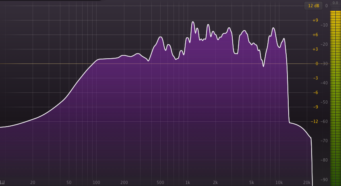The image size is (341, 186).
Task: Click the yellow -6 gain scale label
Action: pos(315,93)
